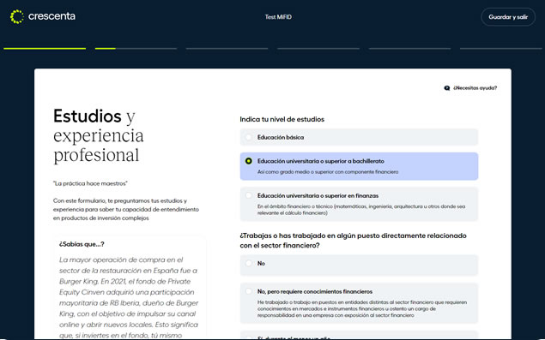Click the crescenta logo icon
This screenshot has width=545, height=340.
pyautogui.click(x=17, y=16)
